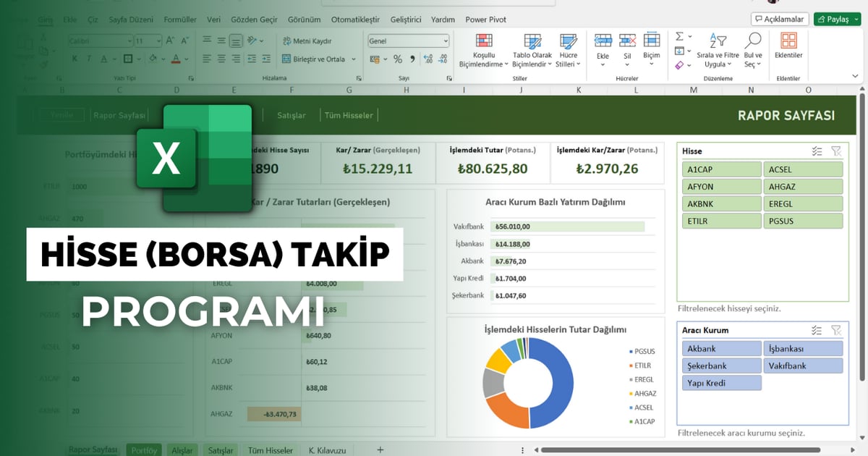
Task: Select column M header
Action: pyautogui.click(x=694, y=90)
